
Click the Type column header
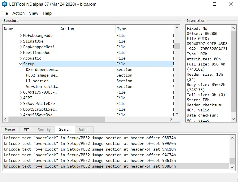coord(144,29)
